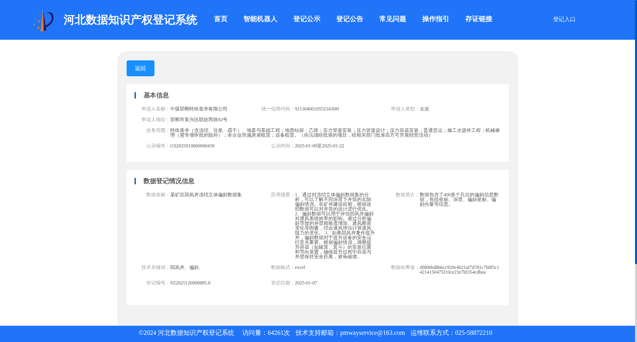The height and width of the screenshot is (342, 637).
Task: Click the site logo icon in header
Action: point(43,21)
